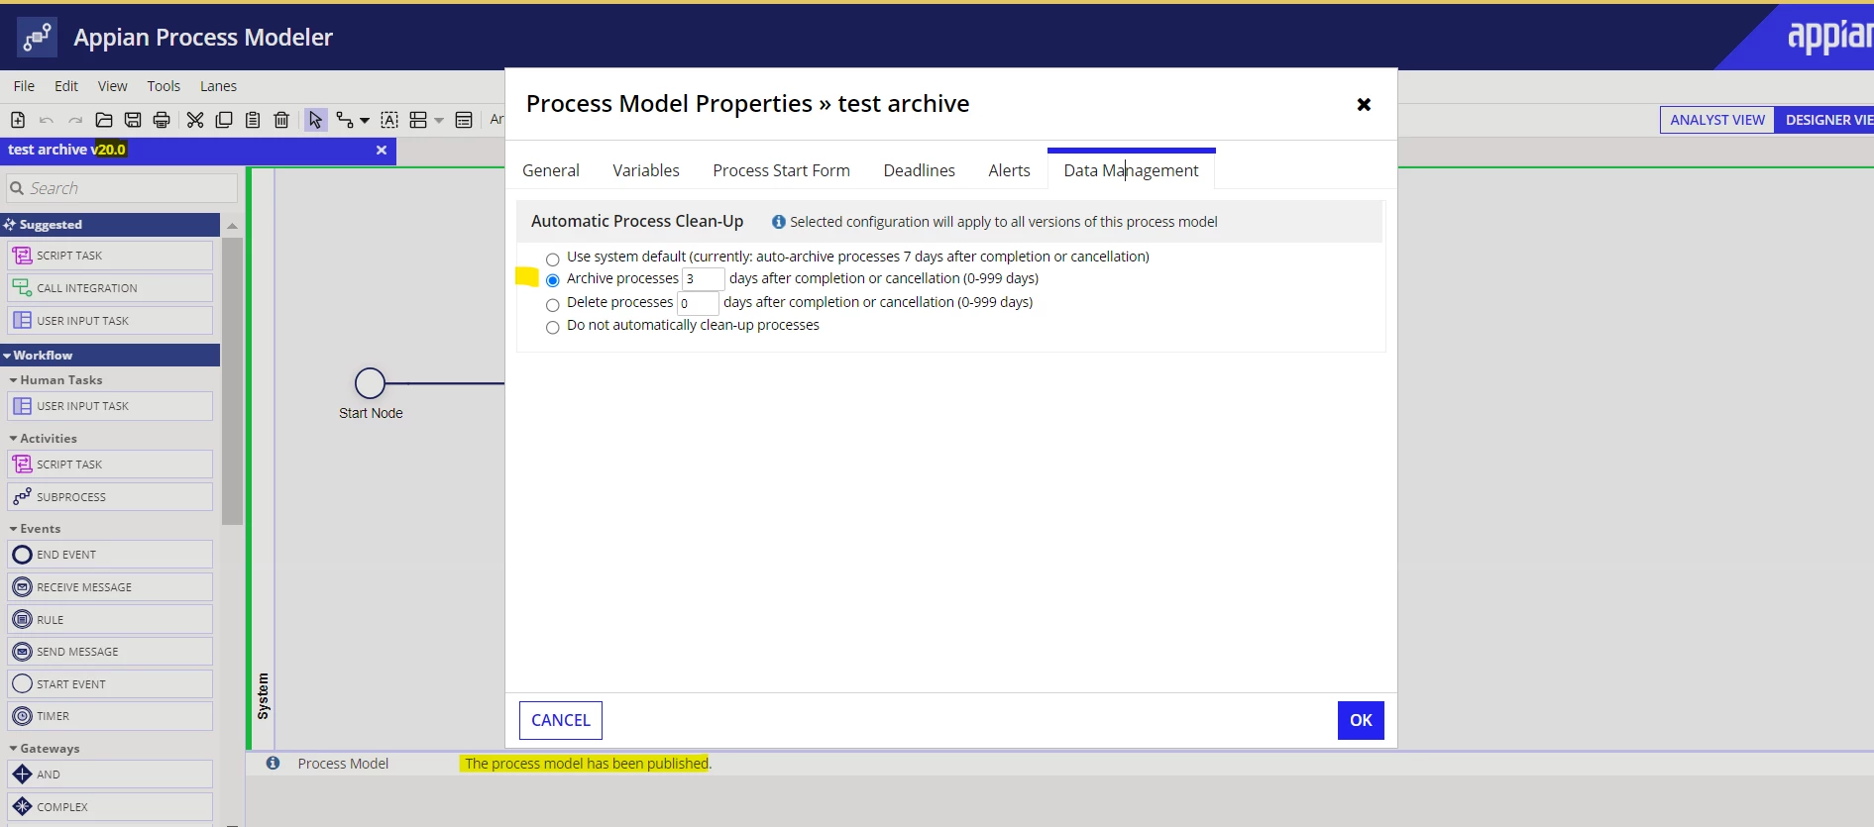Screen dimensions: 1874x827
Task: Collapse the Activities group
Action: pos(14,439)
